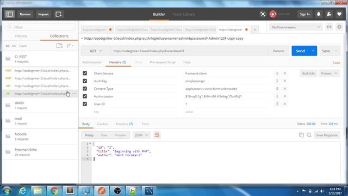Grab the Client-Service row reorder handle
The width and height of the screenshot is (348, 196).
pos(277,73)
